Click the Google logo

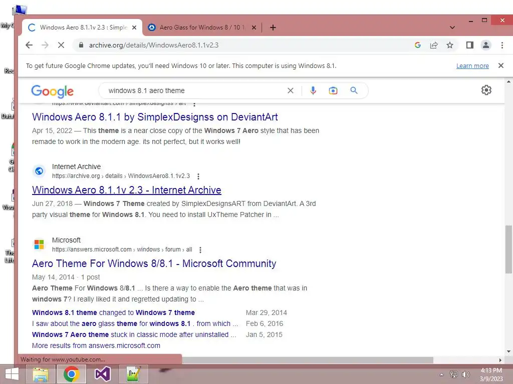52,91
